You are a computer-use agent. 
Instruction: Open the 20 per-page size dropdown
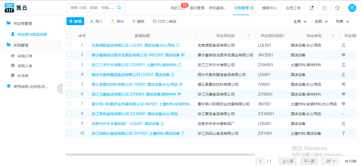click(330, 161)
